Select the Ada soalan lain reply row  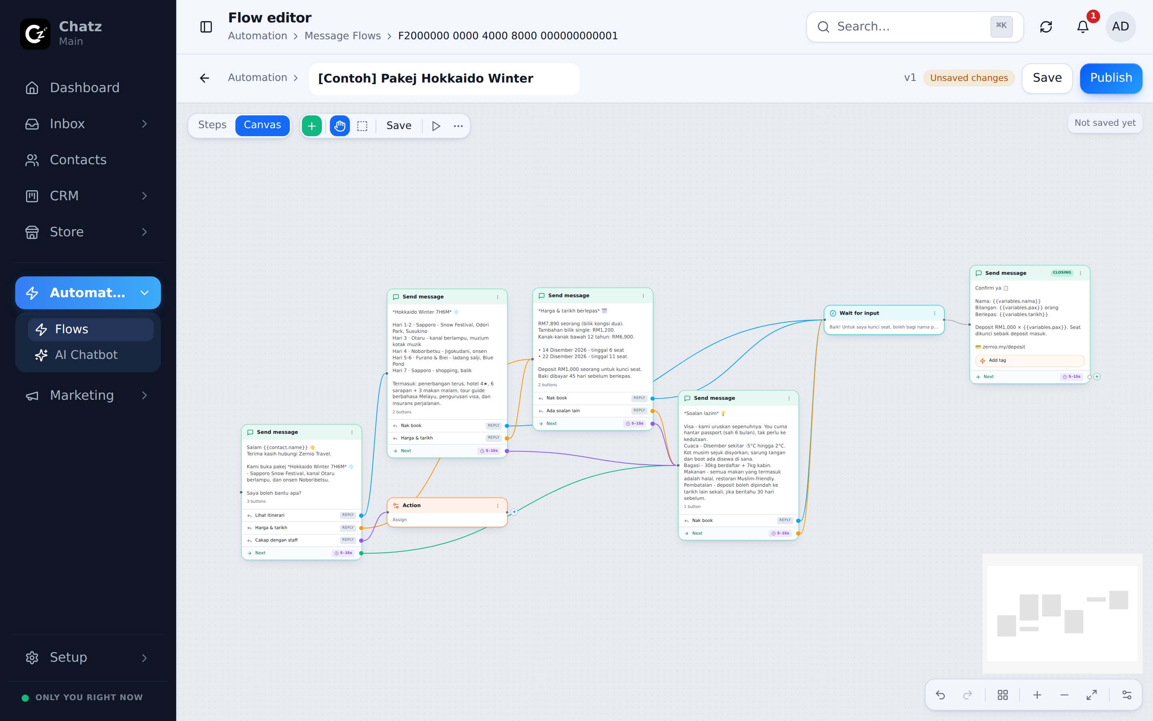coord(592,411)
